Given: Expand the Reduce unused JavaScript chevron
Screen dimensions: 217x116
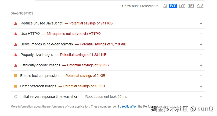Looking at the screenshot, I should click(201, 23).
